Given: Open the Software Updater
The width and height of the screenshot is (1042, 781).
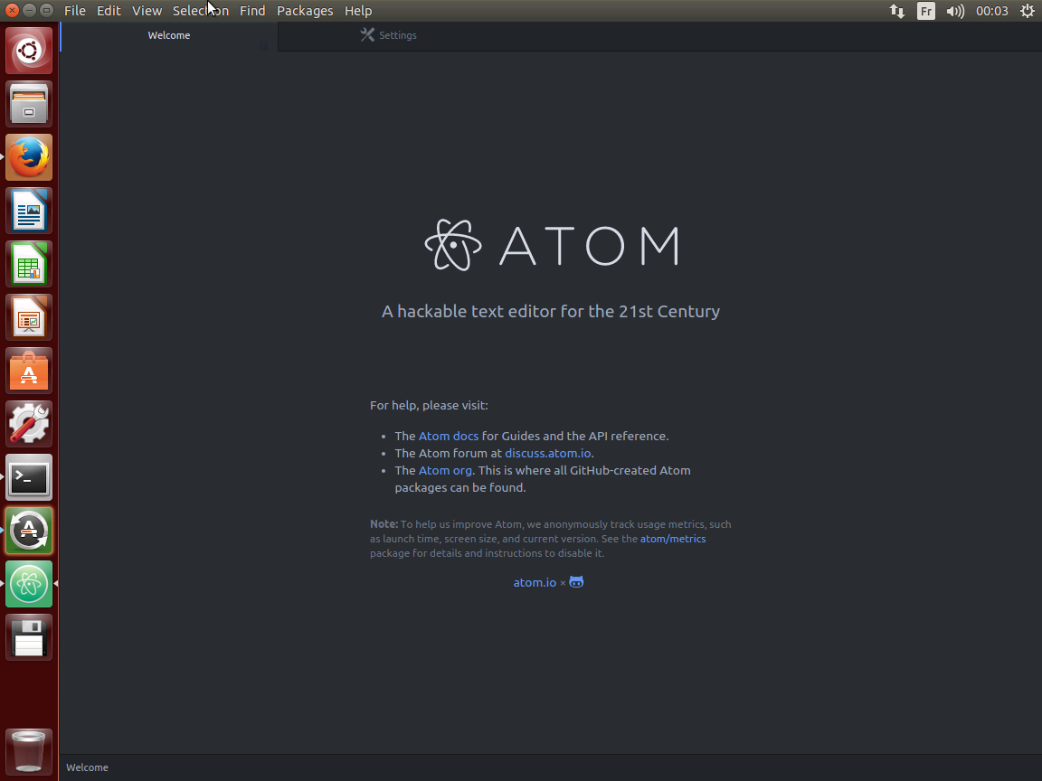Looking at the screenshot, I should pyautogui.click(x=29, y=531).
